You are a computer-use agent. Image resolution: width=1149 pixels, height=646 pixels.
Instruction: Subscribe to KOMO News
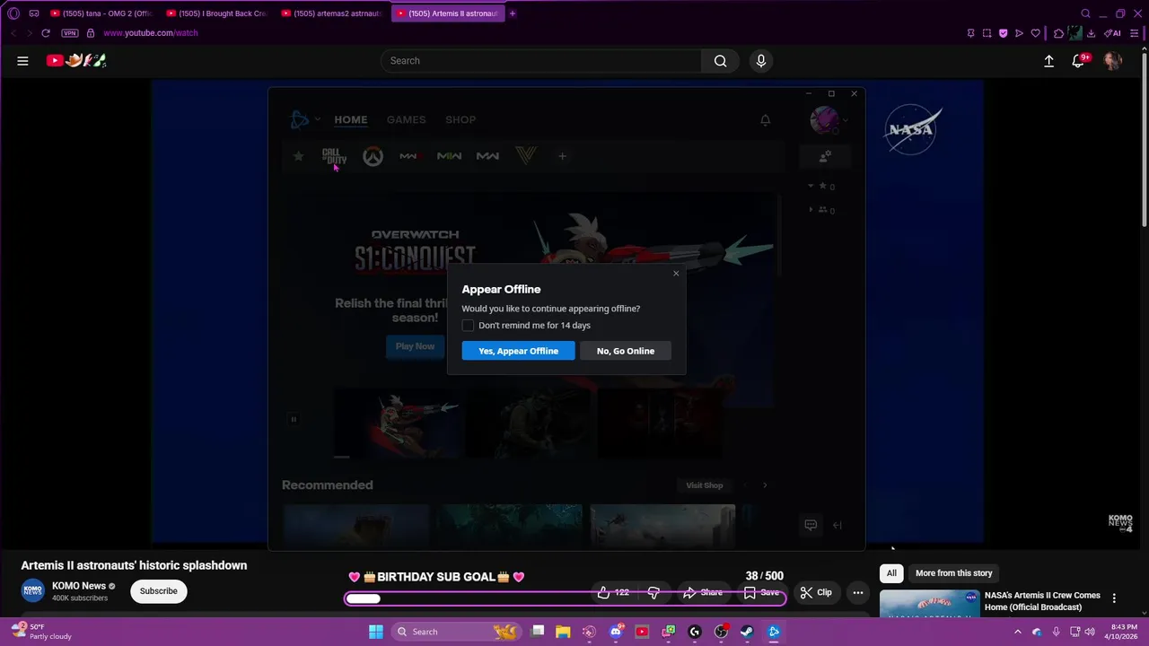[x=158, y=591]
